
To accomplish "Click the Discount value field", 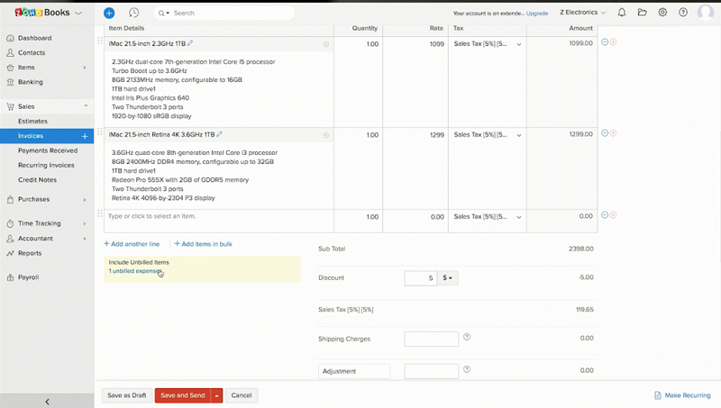I will click(420, 278).
